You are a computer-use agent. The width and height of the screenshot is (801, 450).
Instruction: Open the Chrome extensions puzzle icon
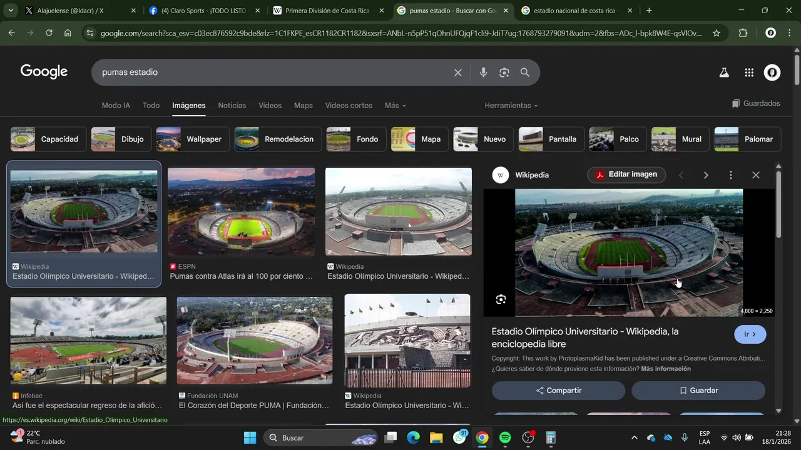click(743, 33)
